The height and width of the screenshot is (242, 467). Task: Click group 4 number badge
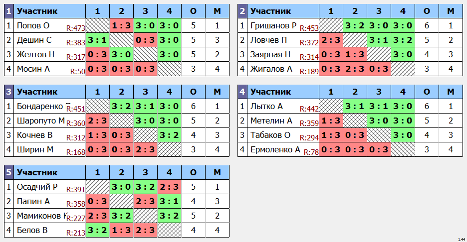point(242,92)
